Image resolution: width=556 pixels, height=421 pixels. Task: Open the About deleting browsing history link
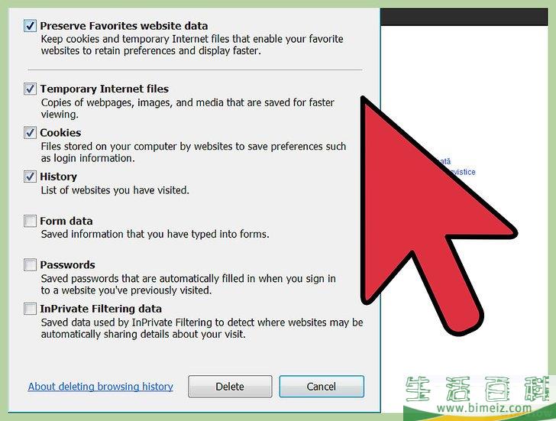pos(101,387)
